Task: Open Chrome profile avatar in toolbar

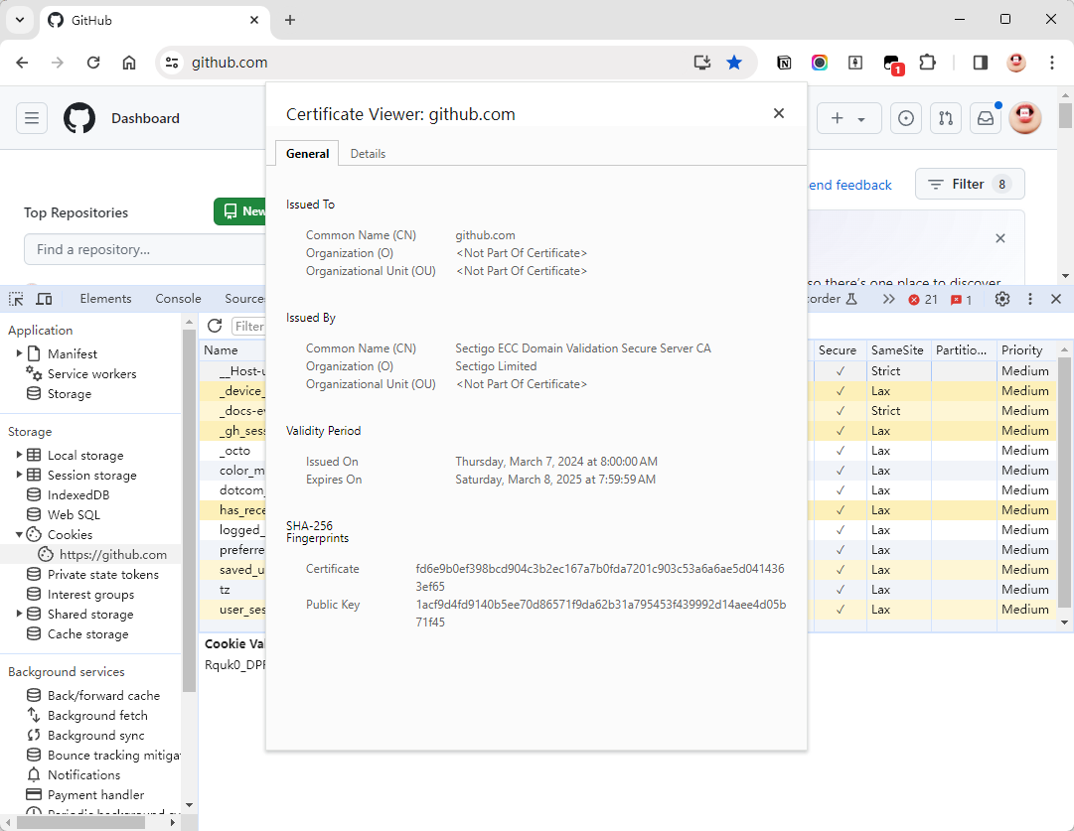Action: coord(1016,63)
